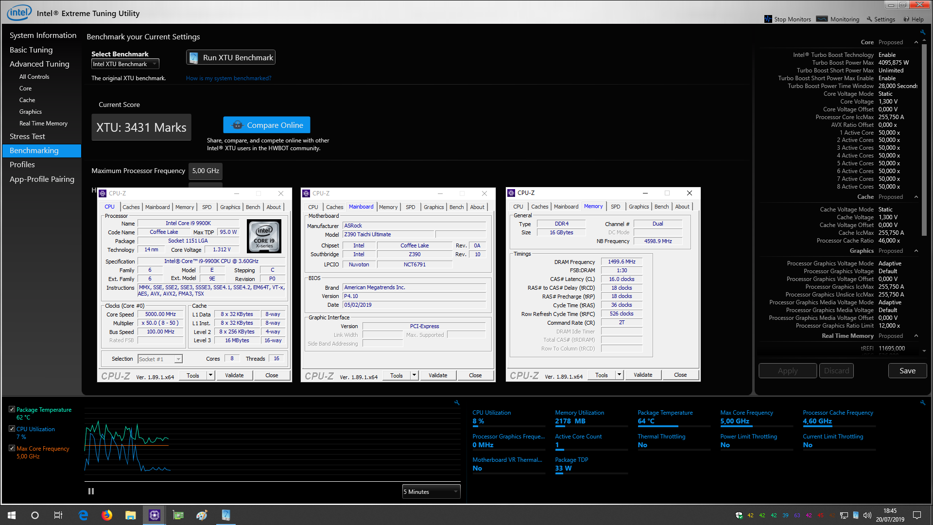This screenshot has width=933, height=525.
Task: Click the Save button in proposed panel
Action: 907,371
